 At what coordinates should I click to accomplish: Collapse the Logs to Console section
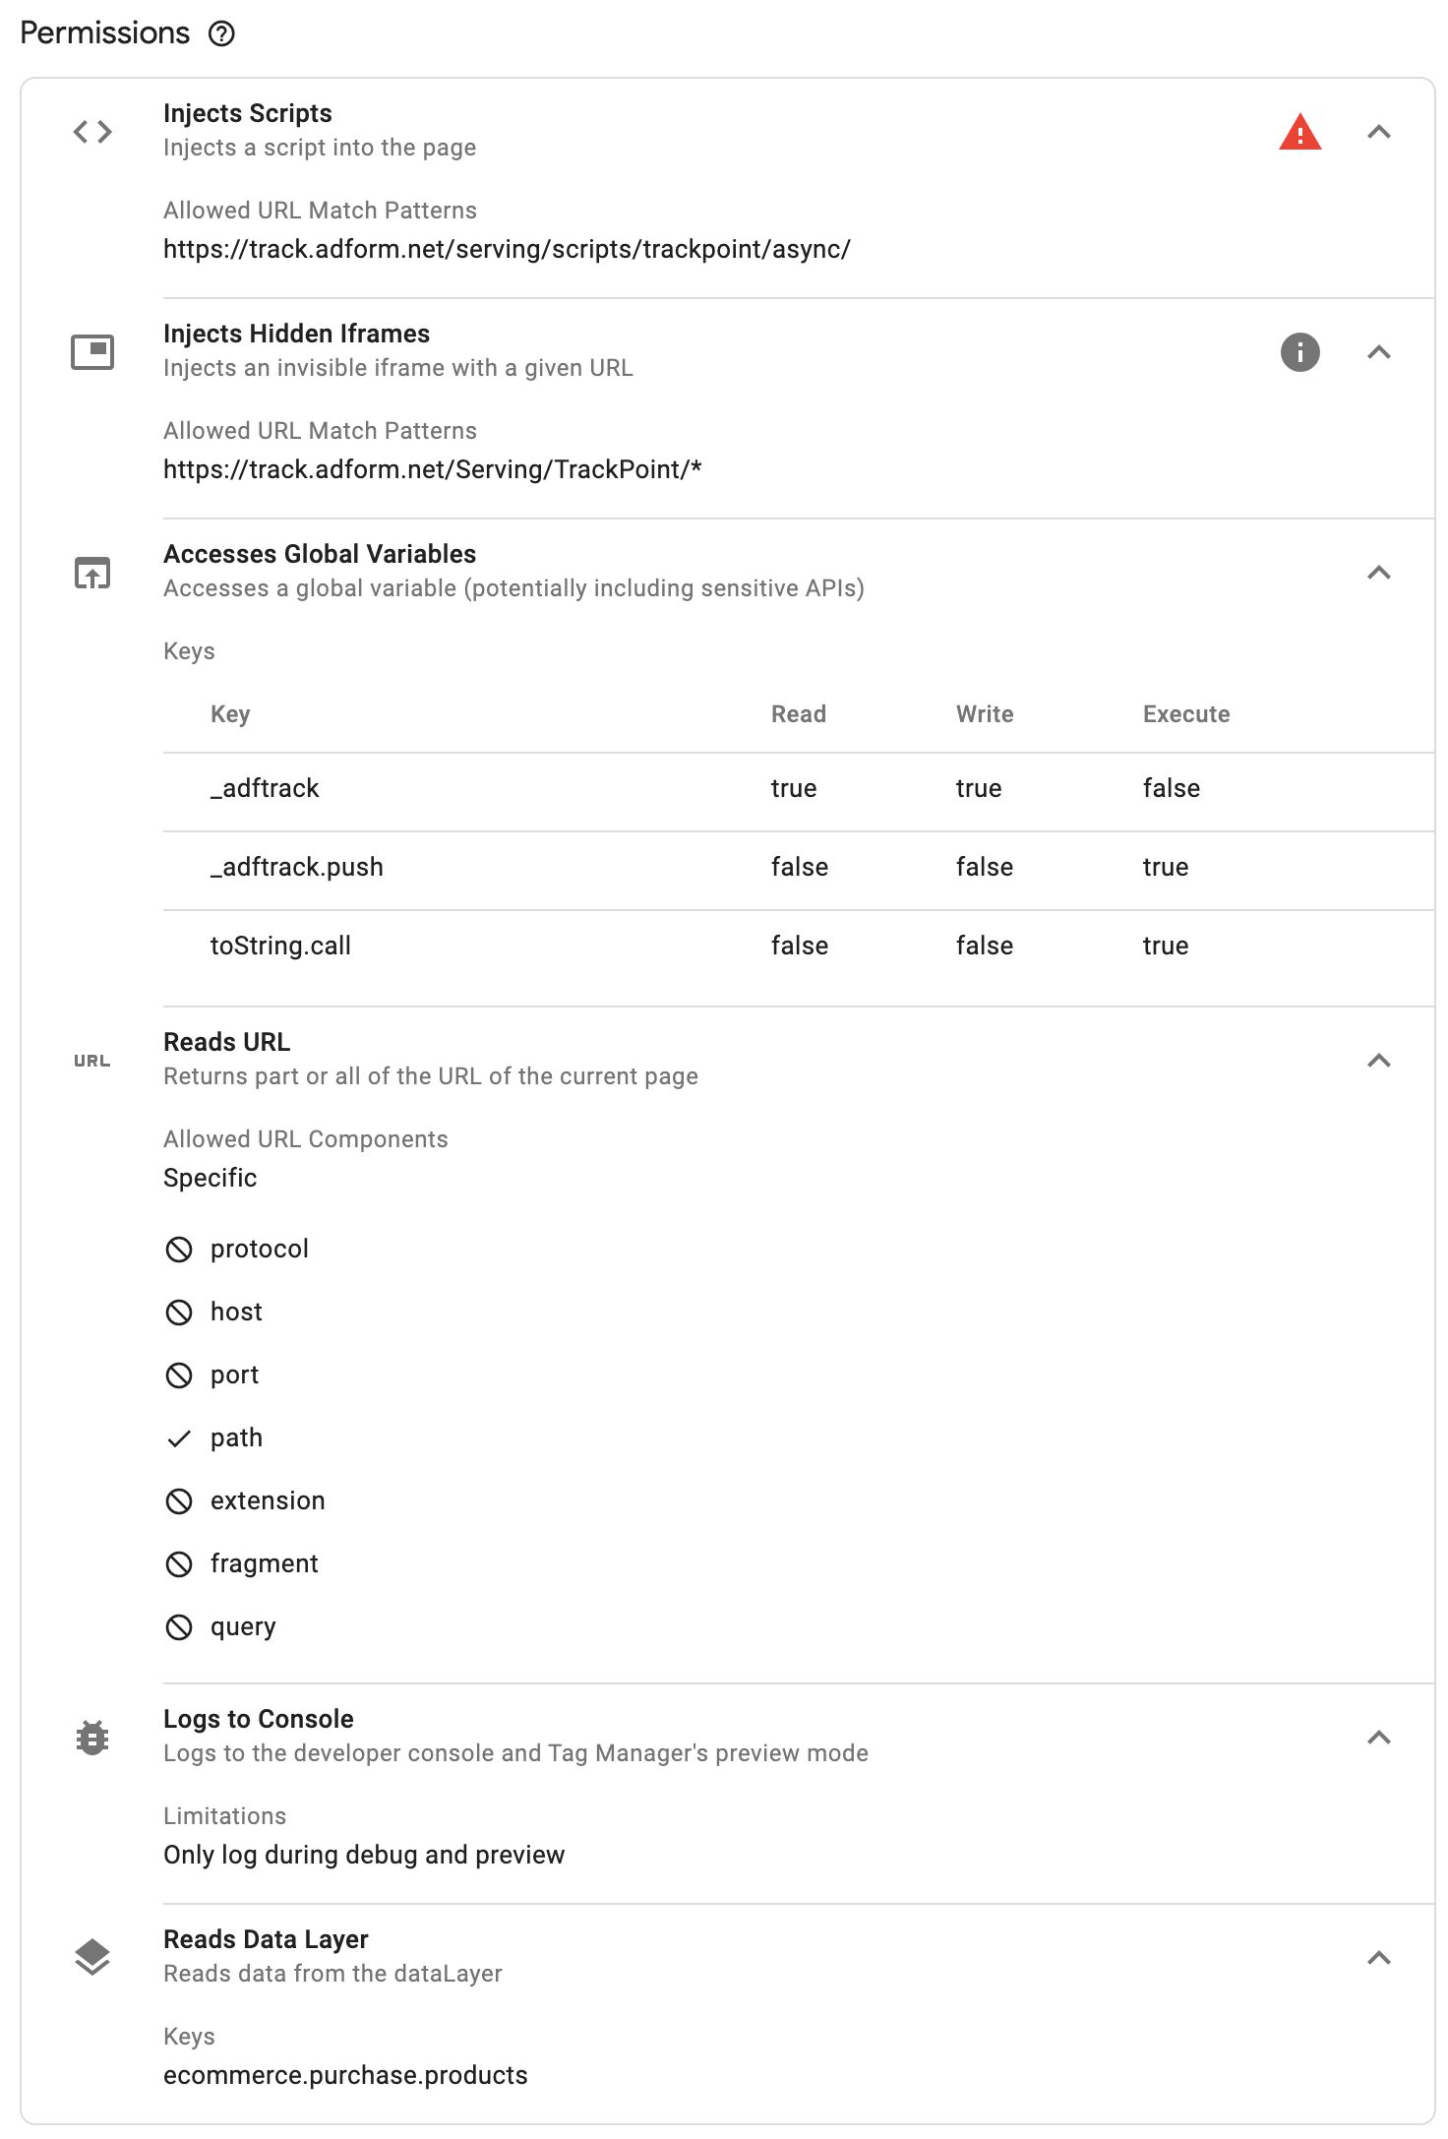click(x=1379, y=1738)
